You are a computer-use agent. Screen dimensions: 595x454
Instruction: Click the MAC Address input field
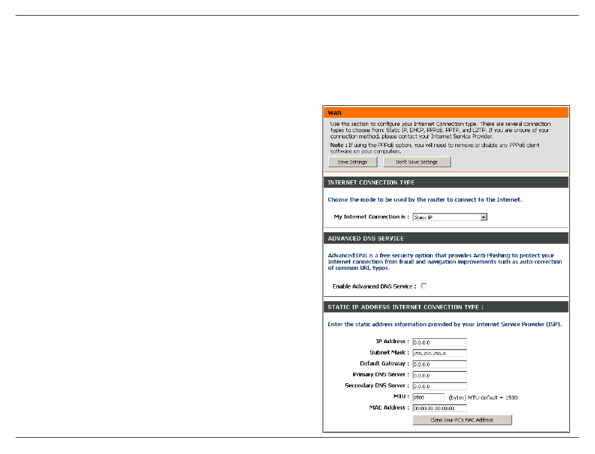click(x=440, y=408)
